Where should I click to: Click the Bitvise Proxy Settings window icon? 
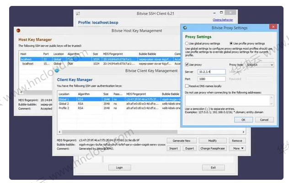(x=185, y=28)
